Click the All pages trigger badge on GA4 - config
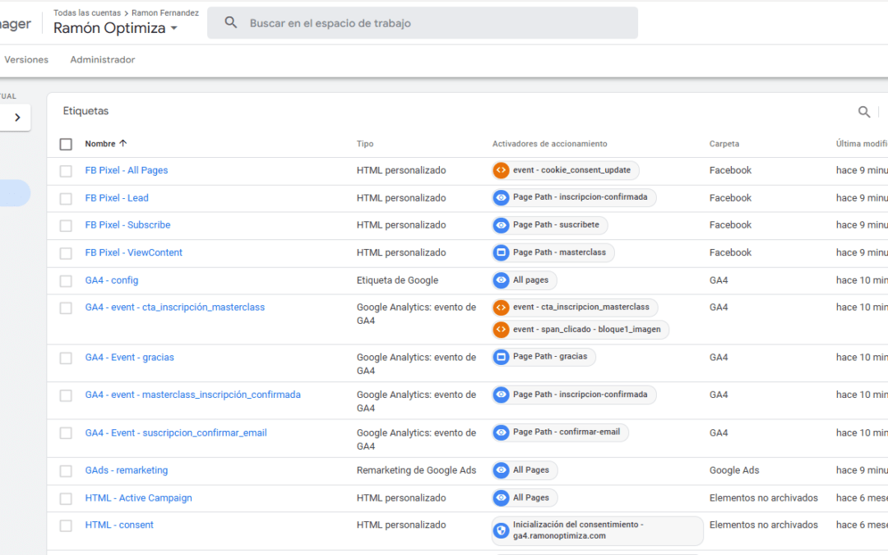This screenshot has width=888, height=555. (524, 280)
